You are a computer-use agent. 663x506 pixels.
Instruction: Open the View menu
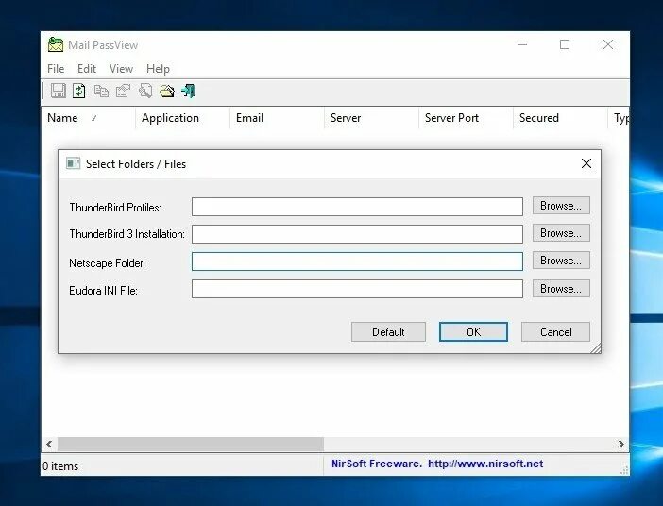[x=121, y=69]
